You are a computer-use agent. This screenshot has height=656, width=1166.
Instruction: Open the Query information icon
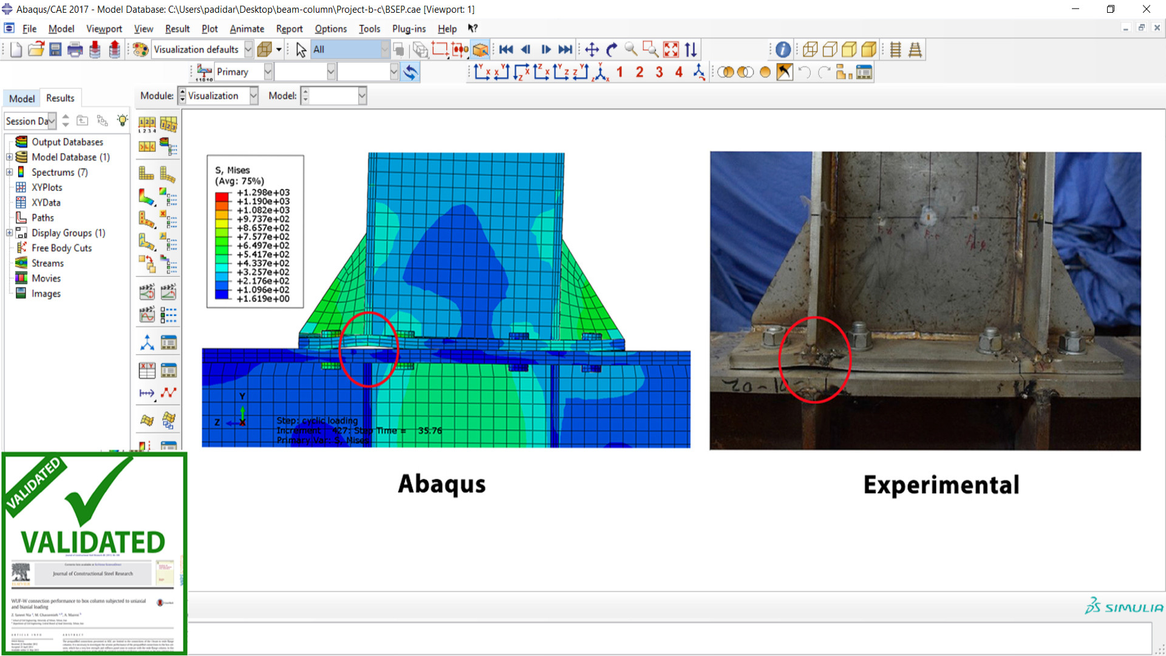(x=783, y=50)
